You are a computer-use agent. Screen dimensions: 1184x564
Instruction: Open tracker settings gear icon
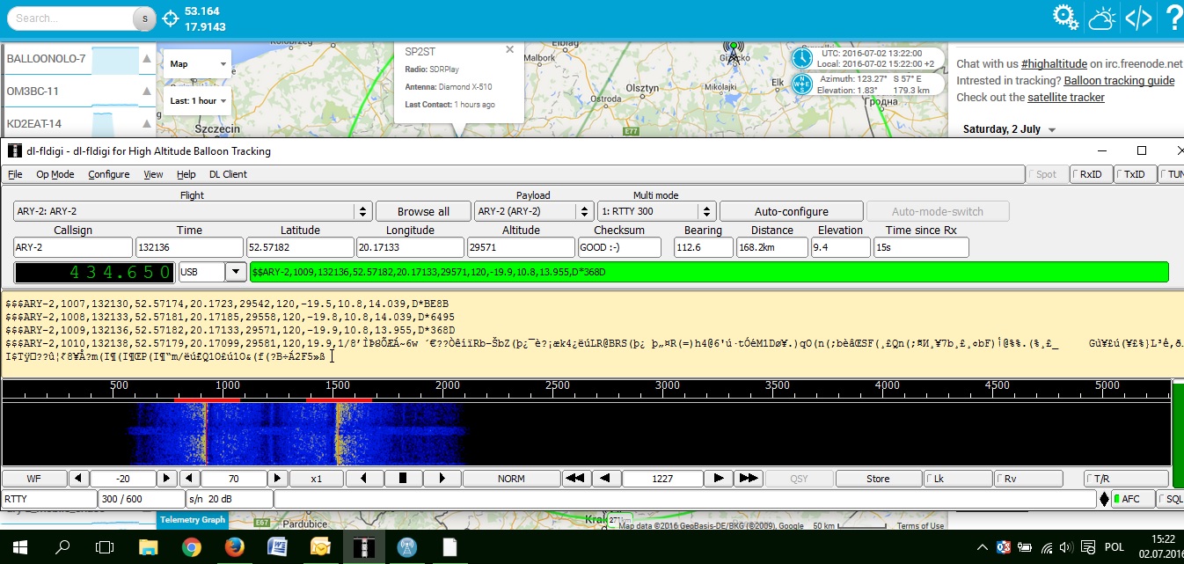(1066, 18)
